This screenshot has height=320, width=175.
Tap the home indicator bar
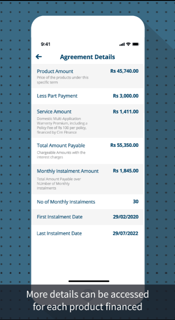tap(89, 281)
